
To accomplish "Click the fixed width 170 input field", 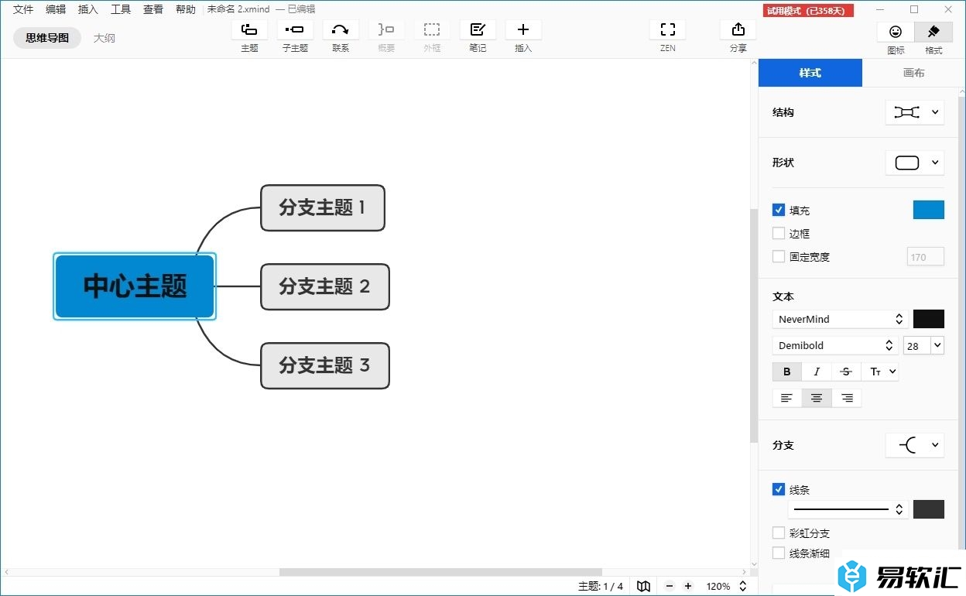I will pos(925,257).
